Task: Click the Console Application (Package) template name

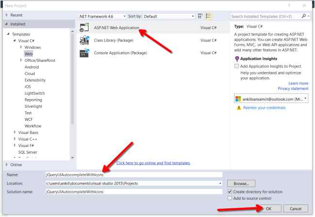Action: click(121, 53)
